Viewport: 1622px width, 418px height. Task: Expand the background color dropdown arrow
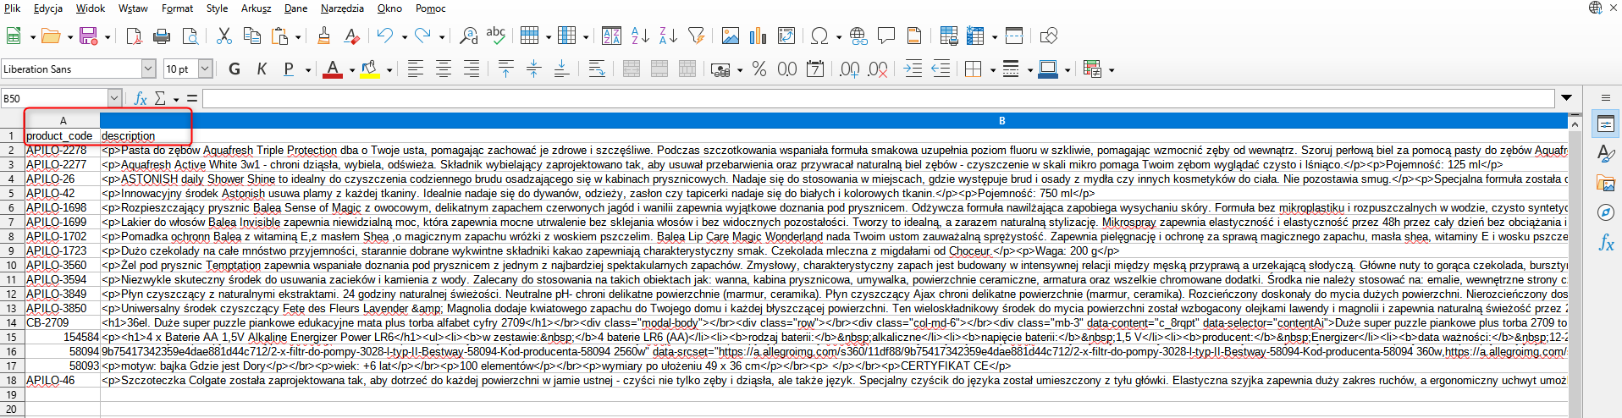point(389,70)
